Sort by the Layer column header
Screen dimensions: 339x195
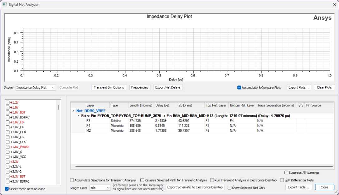point(90,105)
